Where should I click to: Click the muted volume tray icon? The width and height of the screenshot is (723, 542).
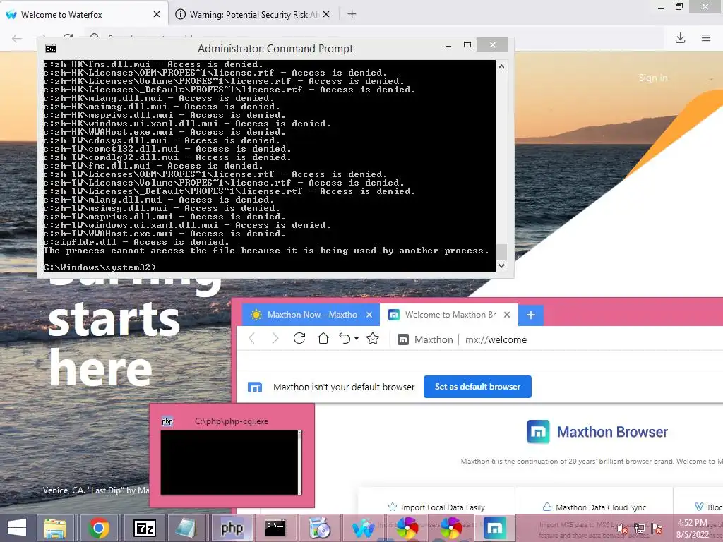coord(623,529)
